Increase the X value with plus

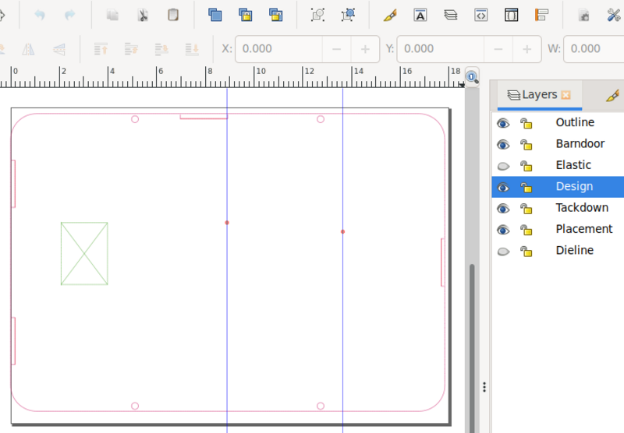[x=365, y=49]
